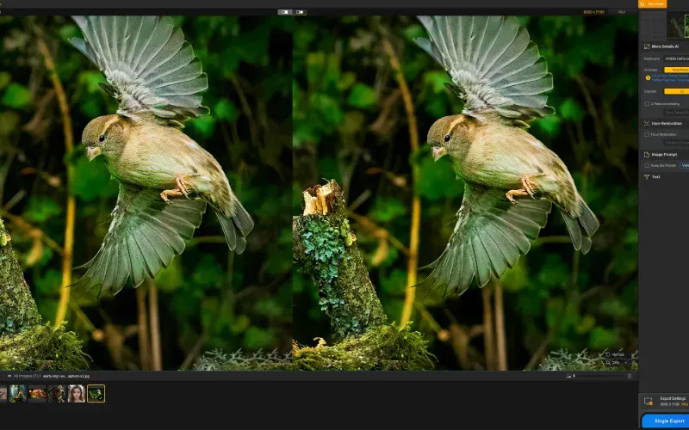Click the trash delete icon
Image resolution: width=689 pixels, height=430 pixels.
click(x=630, y=376)
